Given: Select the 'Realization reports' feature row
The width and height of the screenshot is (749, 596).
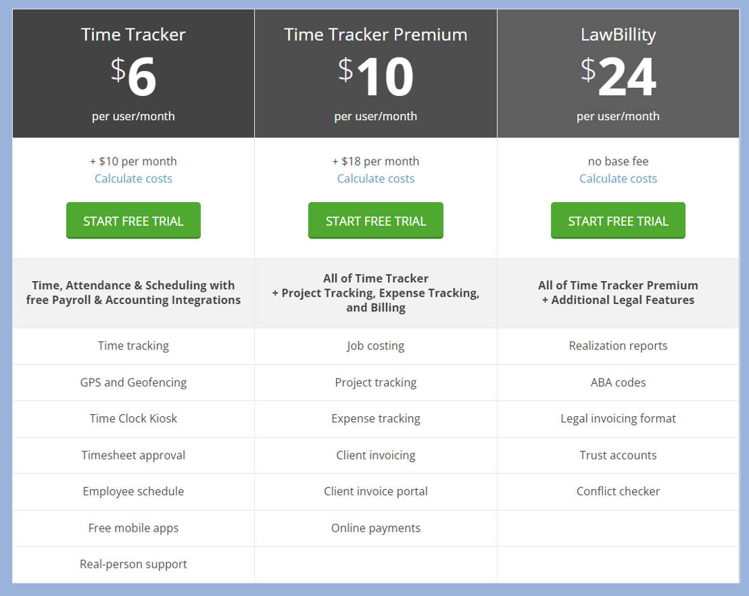Looking at the screenshot, I should click(618, 346).
